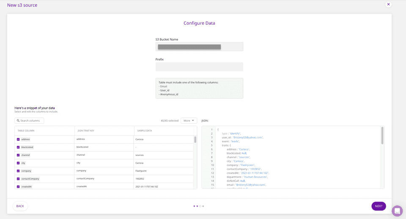Uncheck the contactCompany column checkbox

click(x=18, y=179)
